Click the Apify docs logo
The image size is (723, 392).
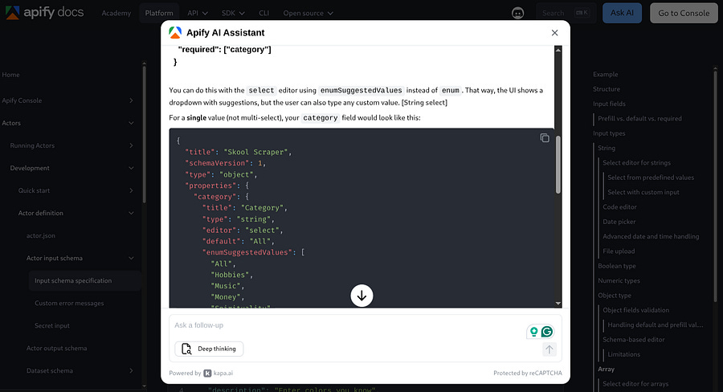point(44,13)
